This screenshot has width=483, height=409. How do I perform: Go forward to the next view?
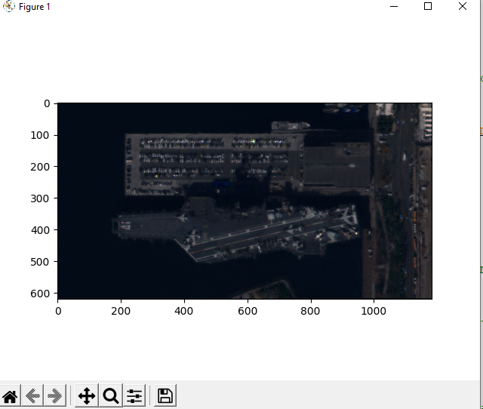coord(55,395)
